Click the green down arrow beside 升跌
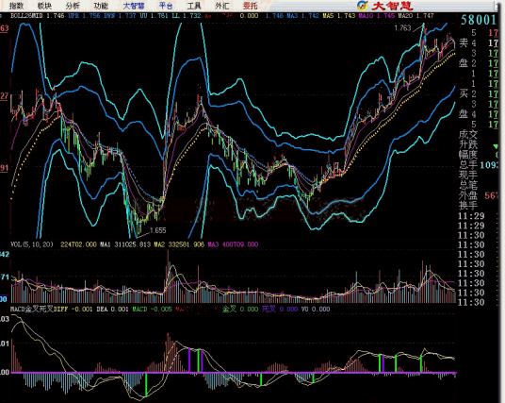Viewport: 505px width, 403px height. [x=496, y=147]
